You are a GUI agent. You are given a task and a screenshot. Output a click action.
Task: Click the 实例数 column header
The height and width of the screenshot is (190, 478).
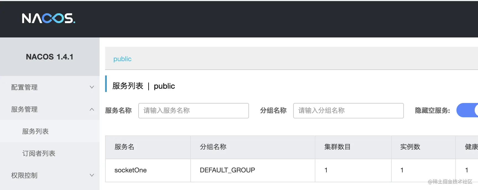tap(410, 147)
